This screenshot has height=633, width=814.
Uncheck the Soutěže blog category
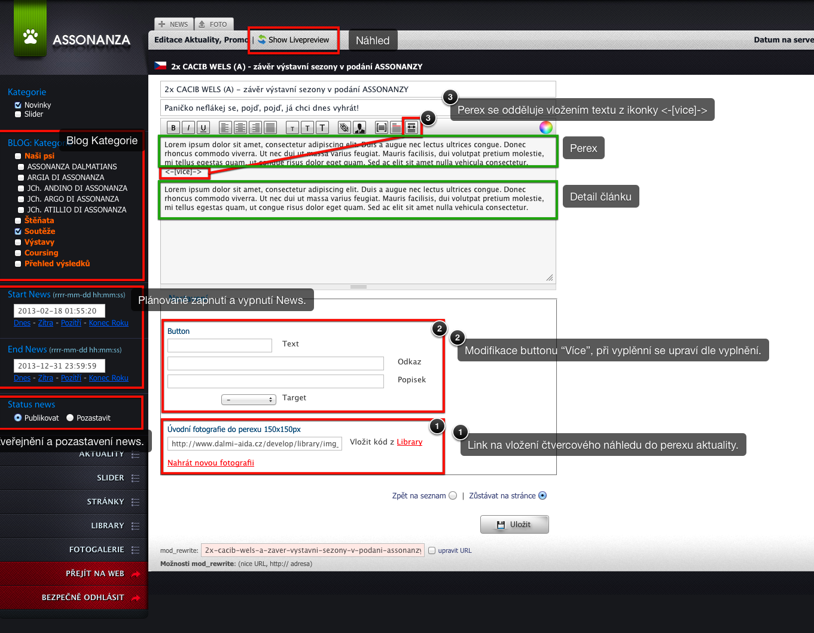point(18,231)
